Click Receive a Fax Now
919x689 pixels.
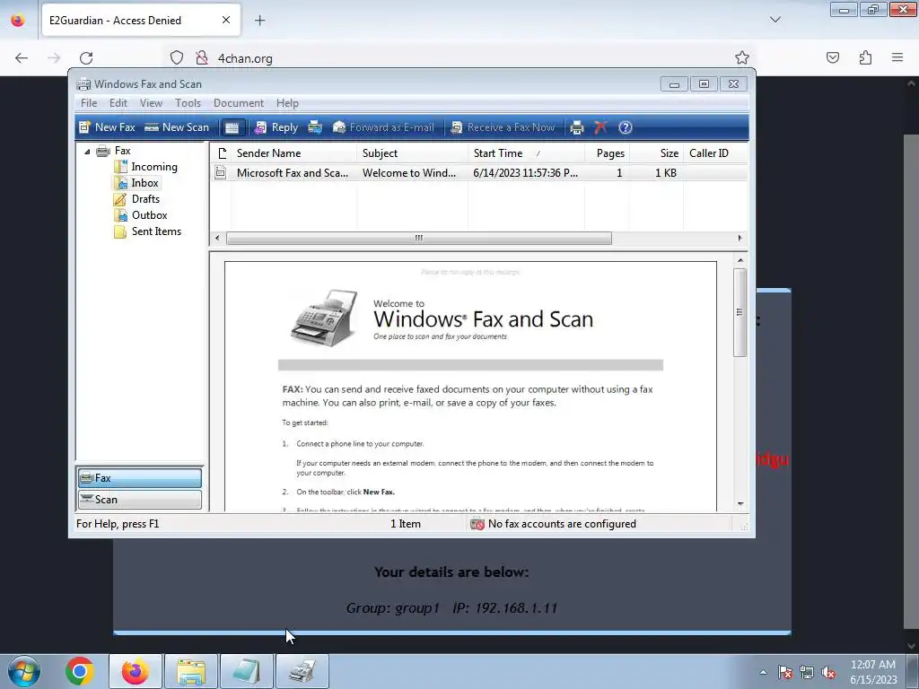503,127
